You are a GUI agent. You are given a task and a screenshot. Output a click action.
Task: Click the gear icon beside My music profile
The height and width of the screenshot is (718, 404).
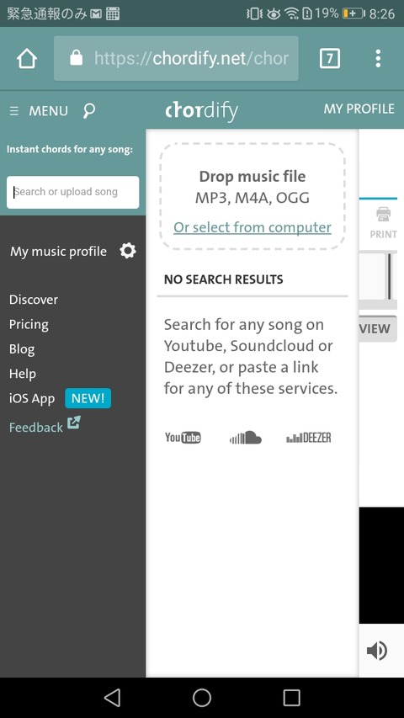[x=128, y=251]
